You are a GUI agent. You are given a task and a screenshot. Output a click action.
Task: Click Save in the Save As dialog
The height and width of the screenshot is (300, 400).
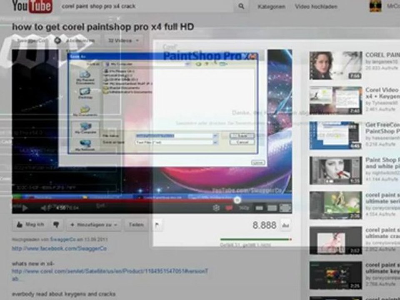[242, 136]
